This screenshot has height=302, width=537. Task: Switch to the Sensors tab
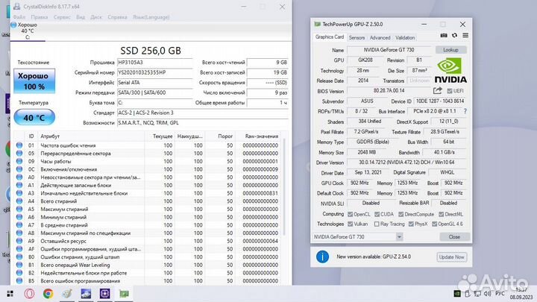357,38
